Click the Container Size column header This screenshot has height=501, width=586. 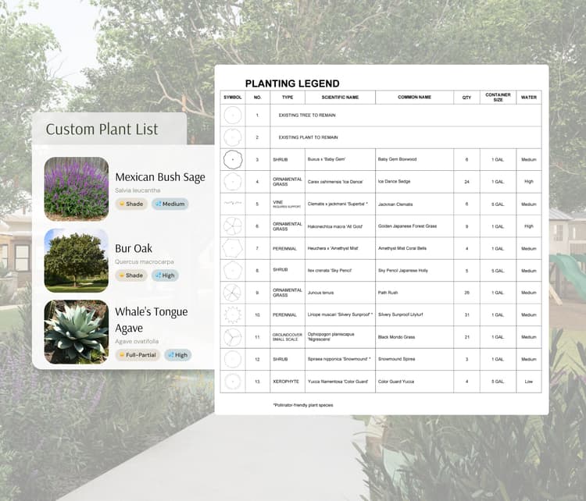pos(498,98)
